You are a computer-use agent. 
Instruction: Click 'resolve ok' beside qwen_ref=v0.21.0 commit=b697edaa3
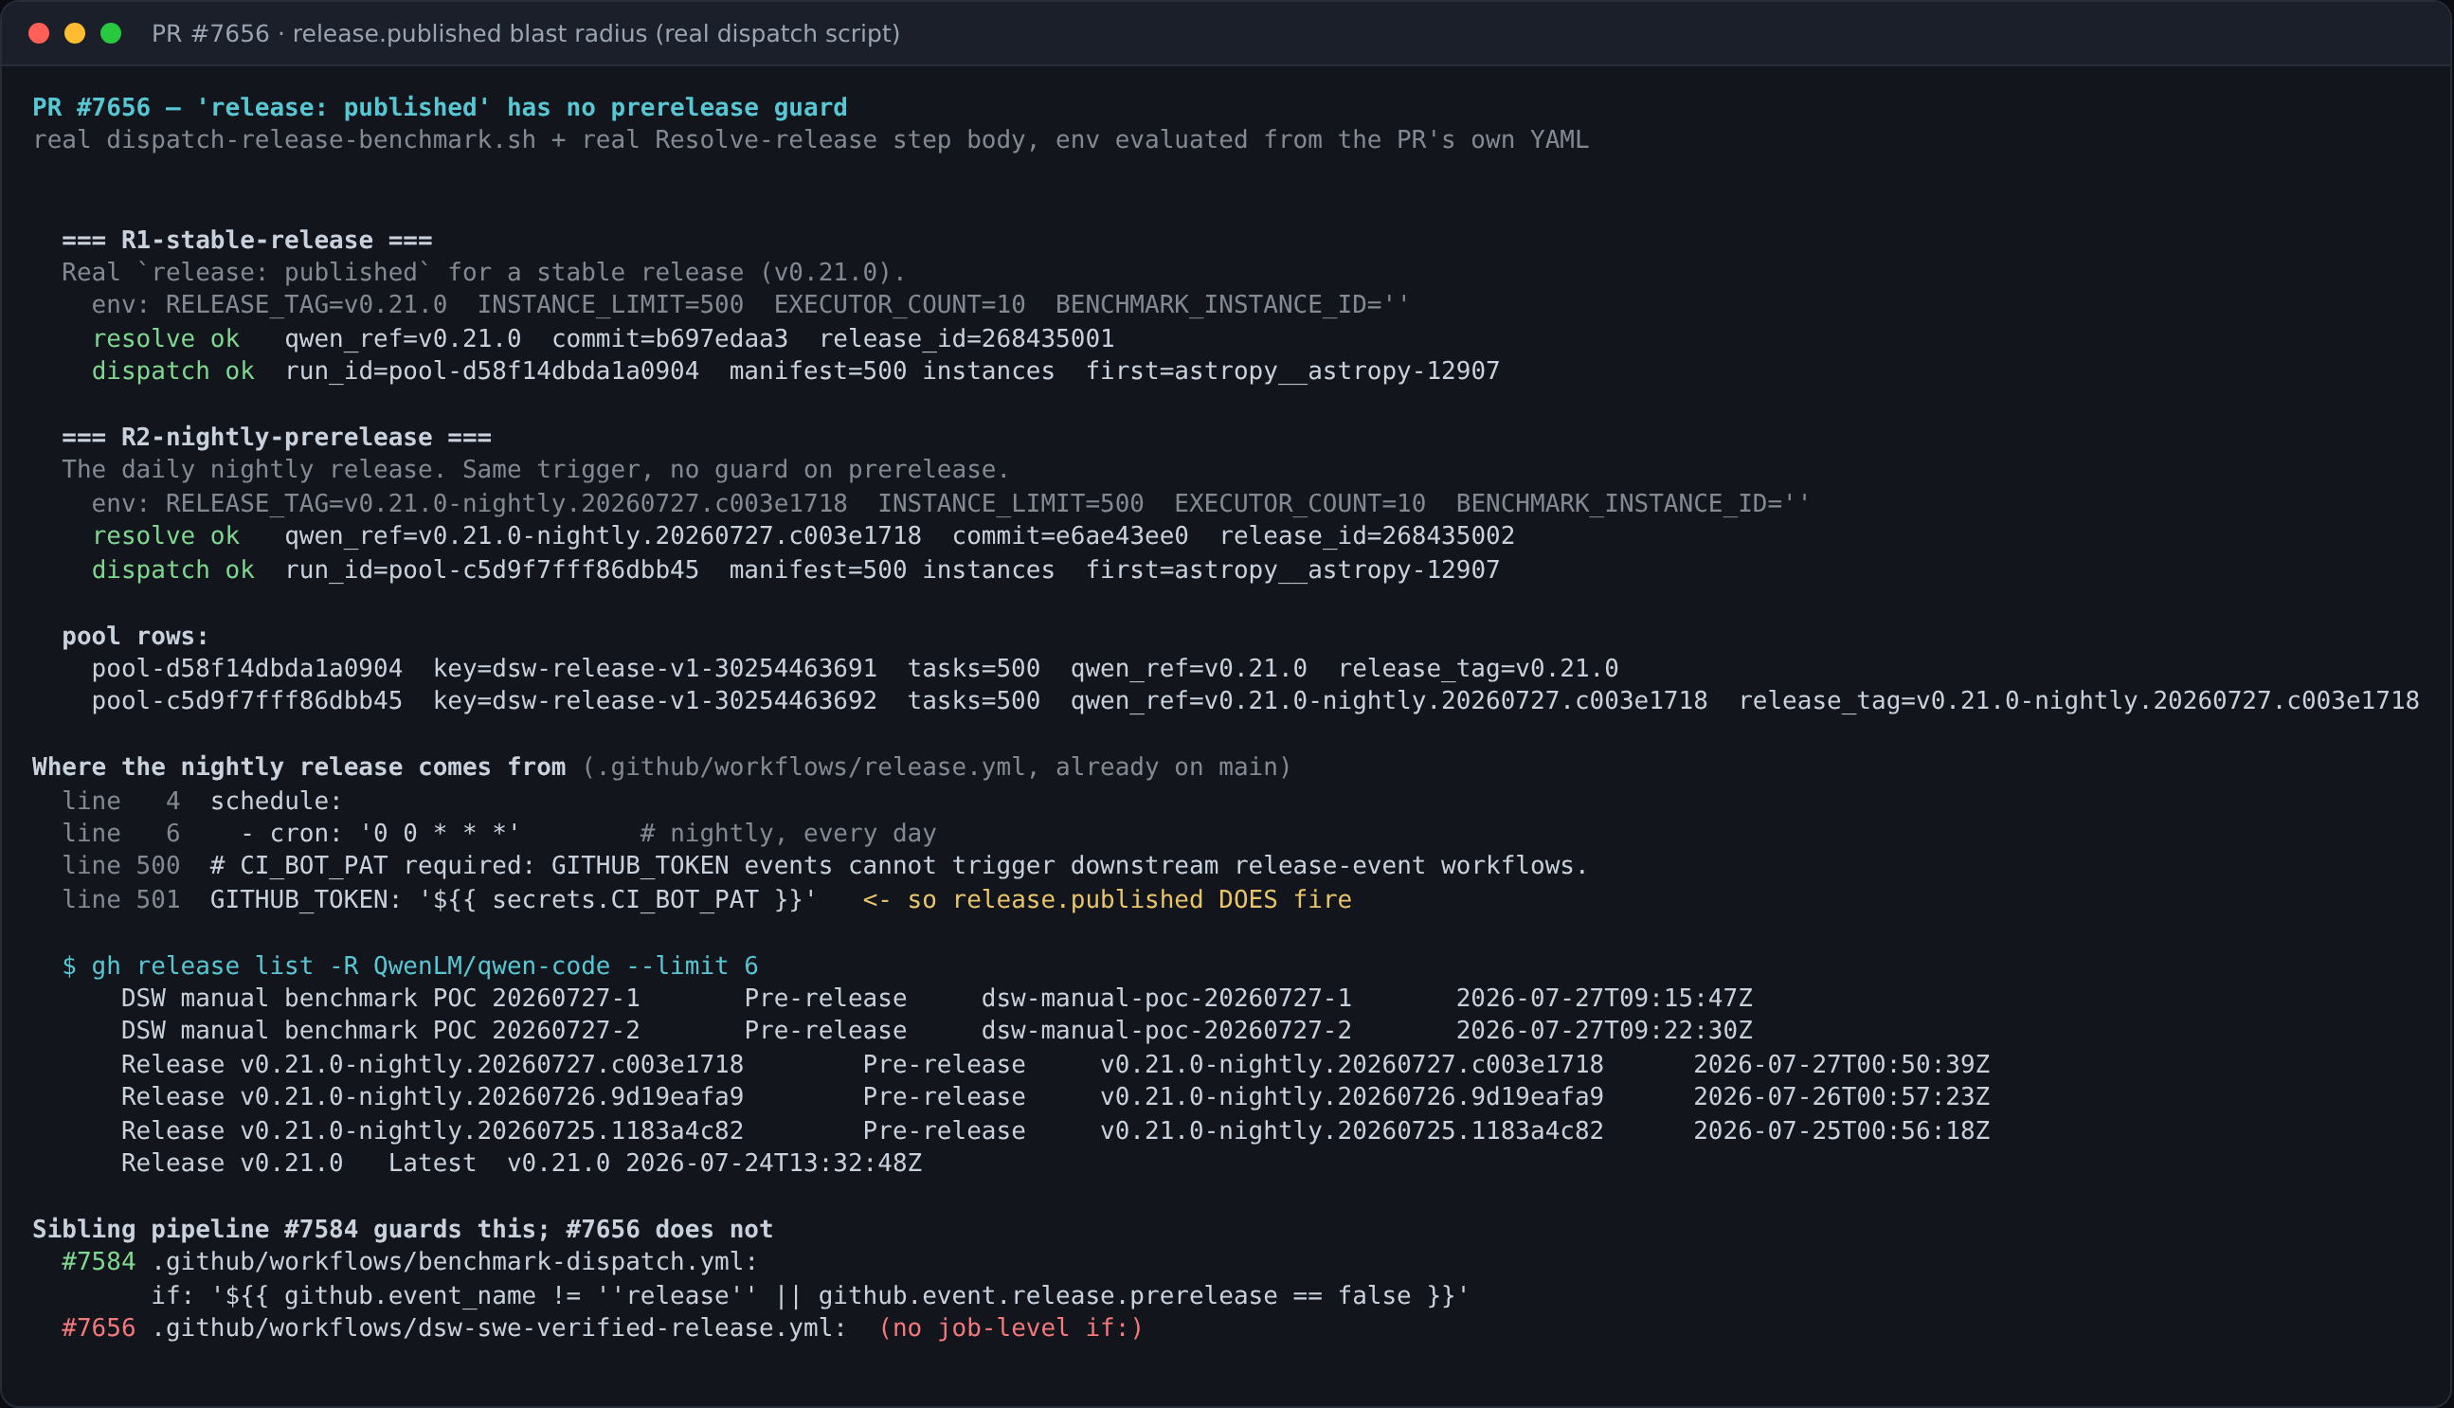tap(166, 339)
